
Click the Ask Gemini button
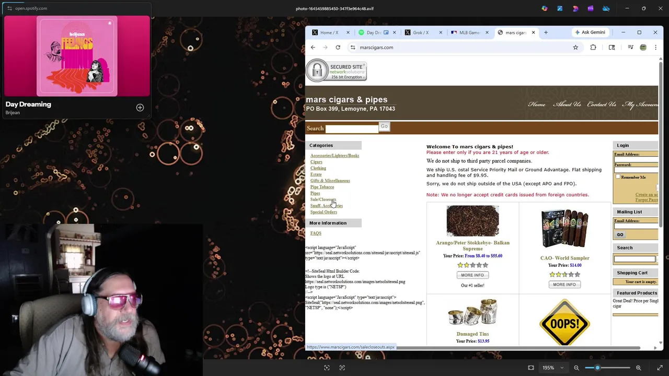[590, 32]
